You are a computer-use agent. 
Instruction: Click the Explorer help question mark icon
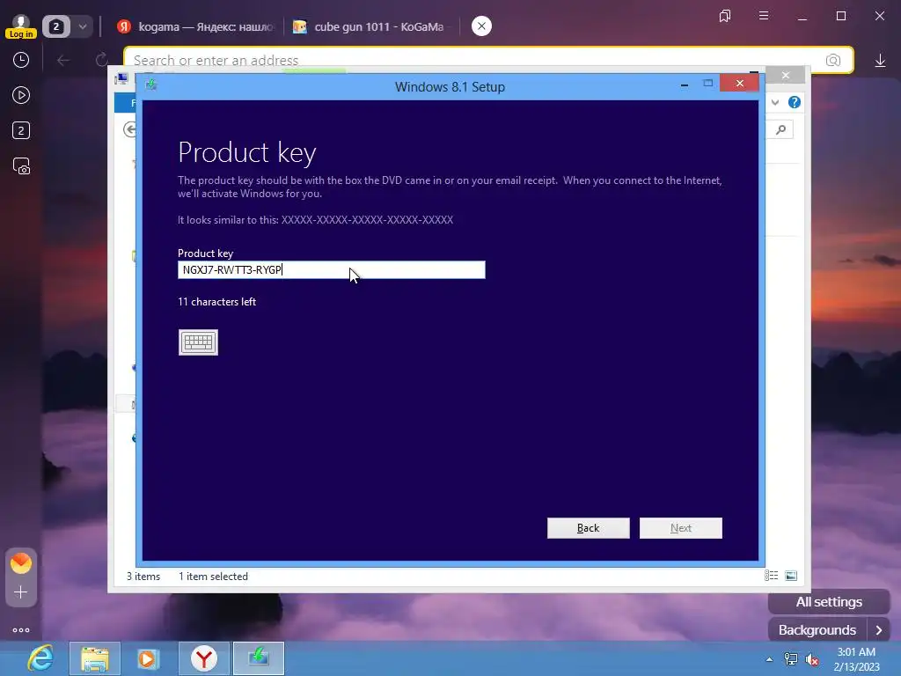point(795,102)
